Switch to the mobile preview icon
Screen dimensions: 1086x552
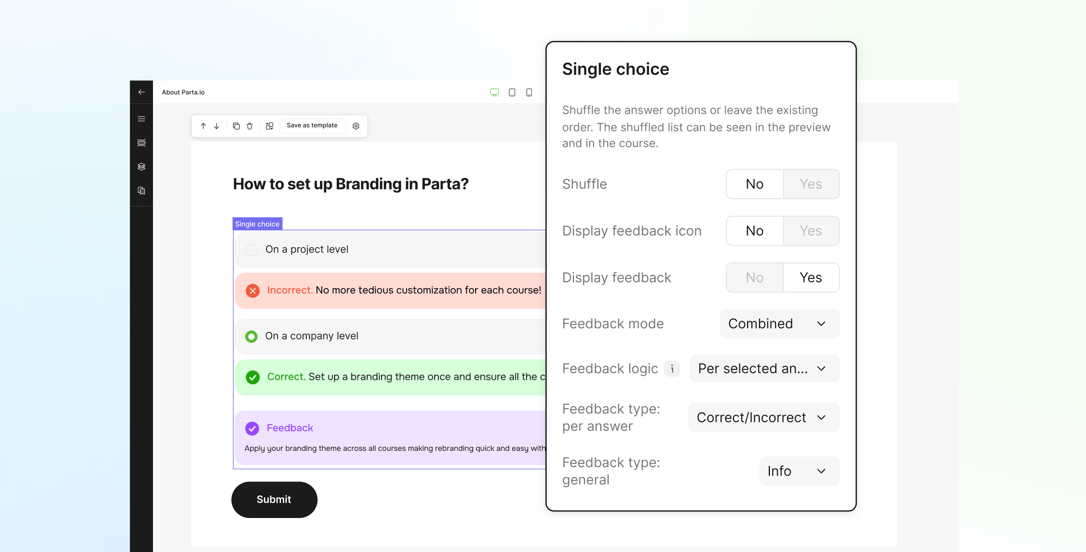(x=529, y=92)
